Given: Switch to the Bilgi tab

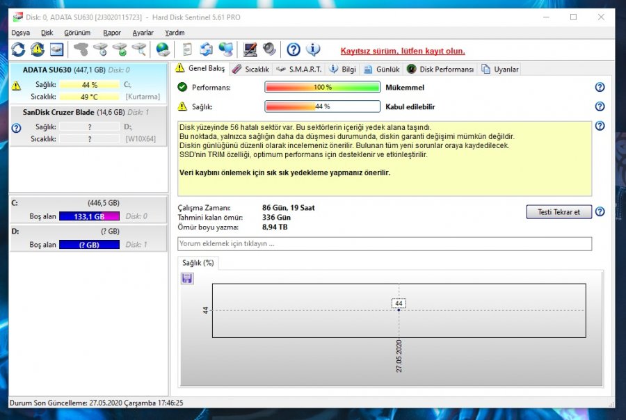Looking at the screenshot, I should pos(342,69).
